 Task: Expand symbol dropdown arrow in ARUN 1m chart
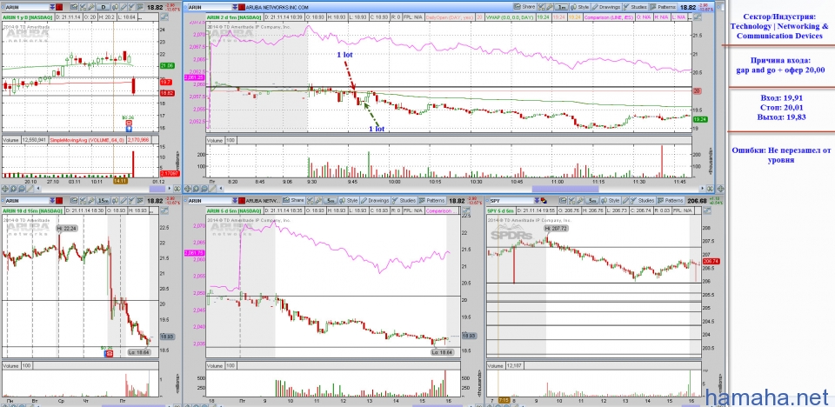(235, 7)
